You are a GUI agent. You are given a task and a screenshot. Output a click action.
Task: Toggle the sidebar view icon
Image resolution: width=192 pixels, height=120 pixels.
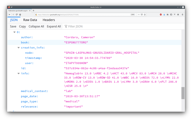[x=171, y=15]
